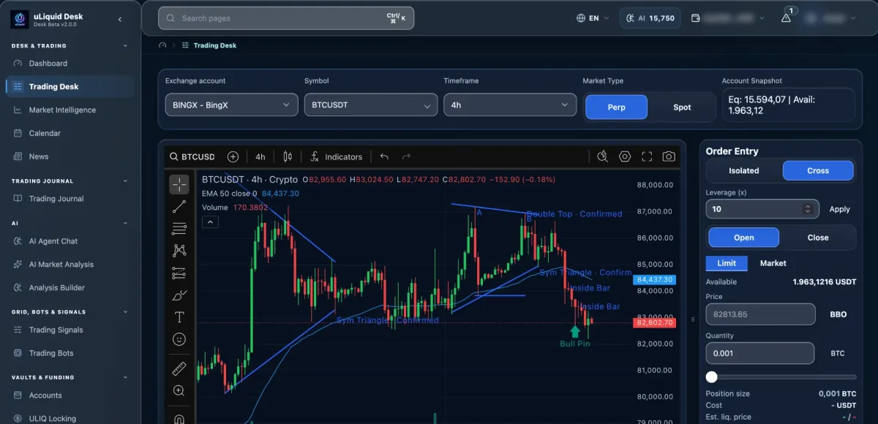Select Isolated margin mode
The height and width of the screenshot is (424, 878).
click(x=744, y=170)
